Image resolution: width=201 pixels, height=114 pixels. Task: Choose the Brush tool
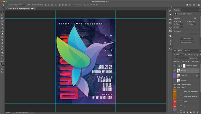pos(2,27)
